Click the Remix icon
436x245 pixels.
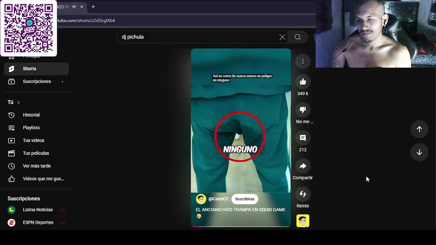point(303,194)
